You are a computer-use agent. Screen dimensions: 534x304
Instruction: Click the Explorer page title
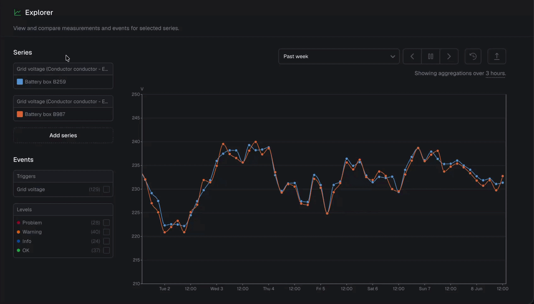(x=39, y=12)
